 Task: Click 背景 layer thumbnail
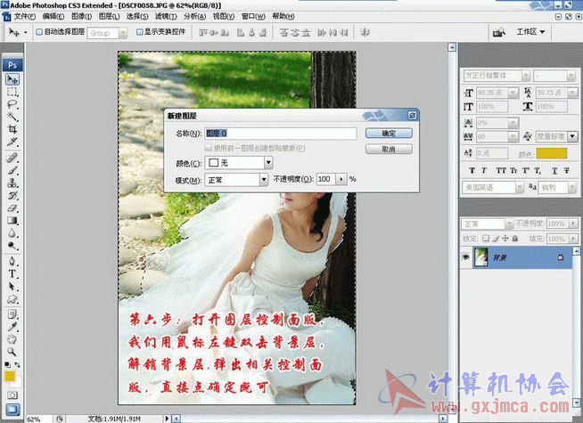coord(480,257)
